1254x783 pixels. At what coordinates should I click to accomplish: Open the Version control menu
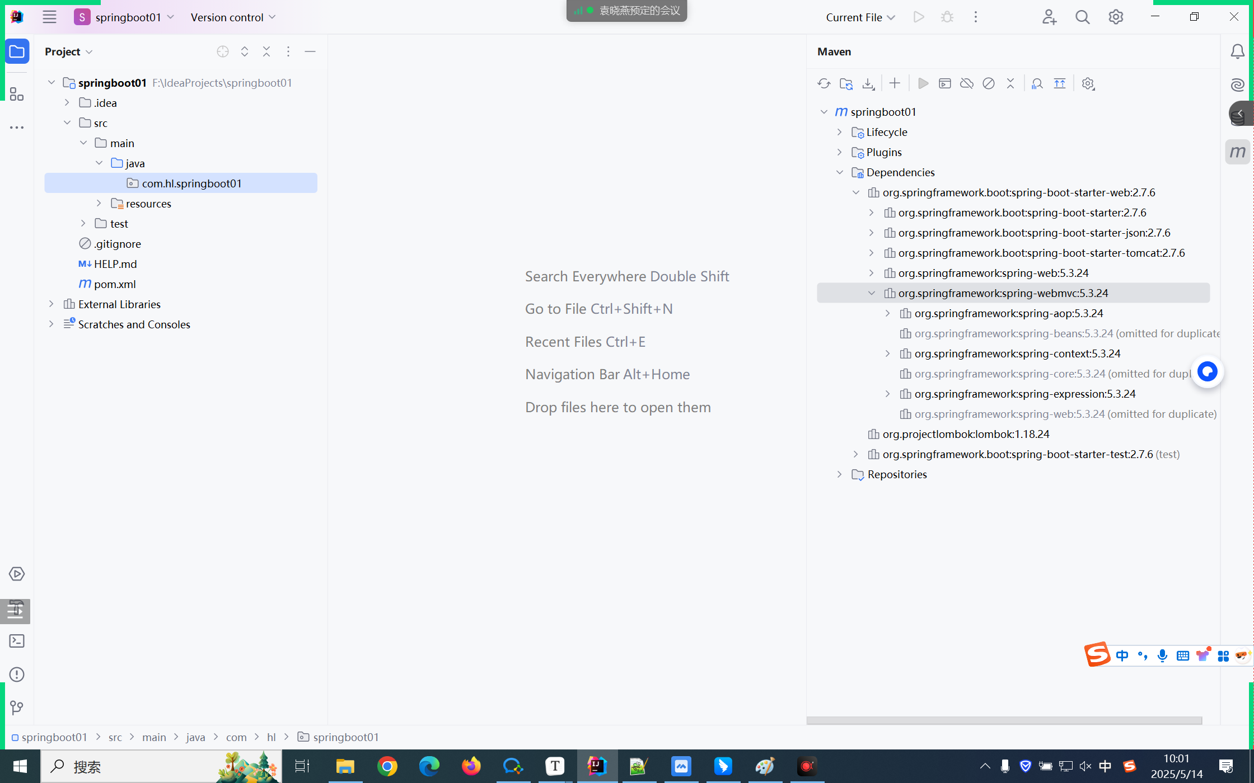233,17
